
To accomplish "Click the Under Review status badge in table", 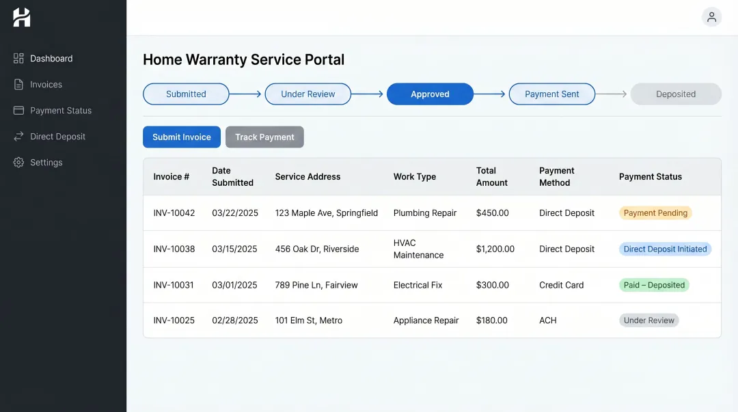I will pos(648,320).
